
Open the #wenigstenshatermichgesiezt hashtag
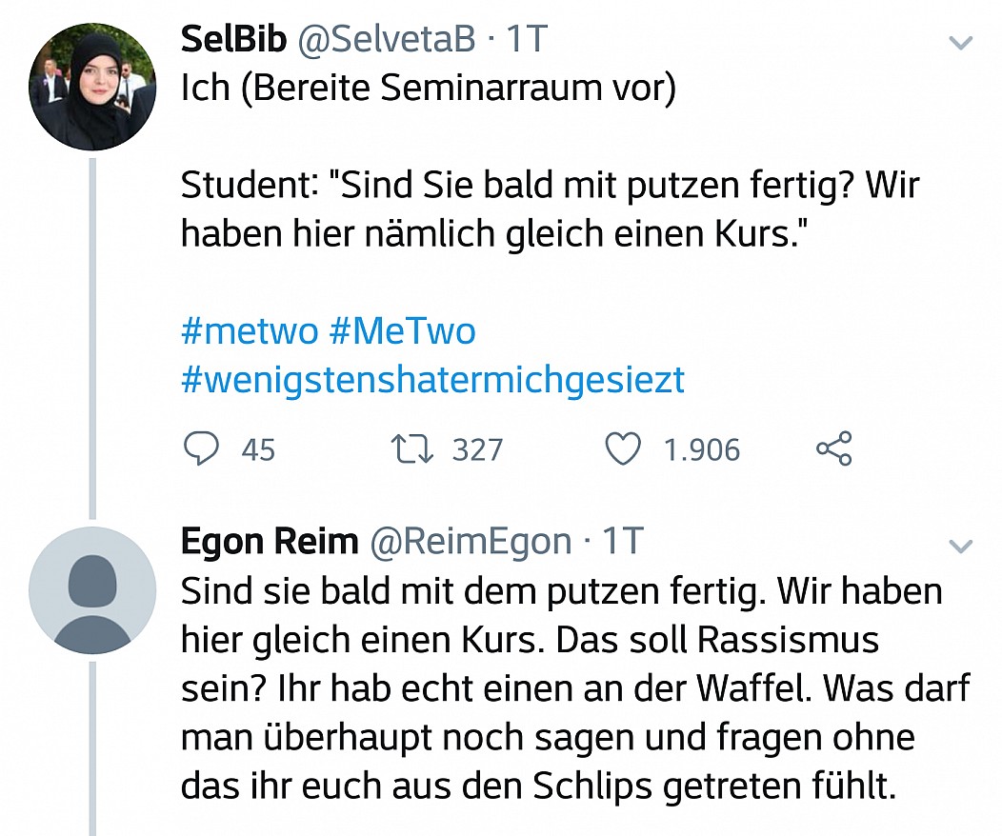point(433,380)
